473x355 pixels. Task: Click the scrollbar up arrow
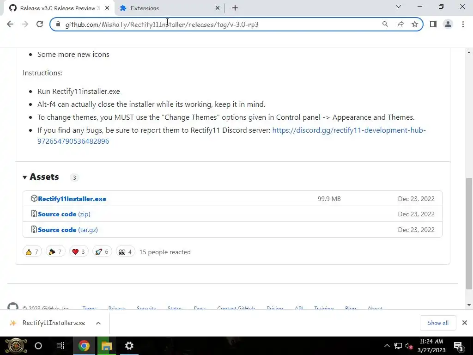coord(469,53)
